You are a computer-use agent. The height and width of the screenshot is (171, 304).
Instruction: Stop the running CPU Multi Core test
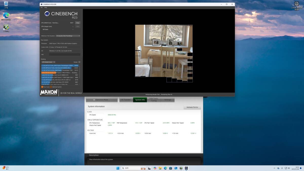pyautogui.click(x=78, y=23)
